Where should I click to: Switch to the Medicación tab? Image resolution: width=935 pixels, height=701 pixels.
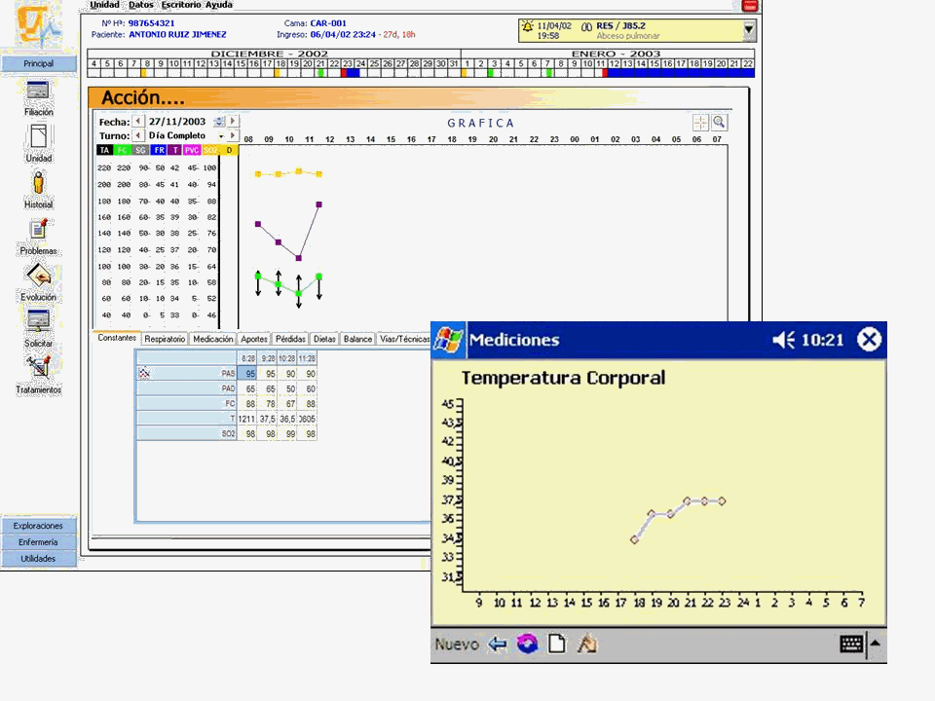tap(212, 339)
